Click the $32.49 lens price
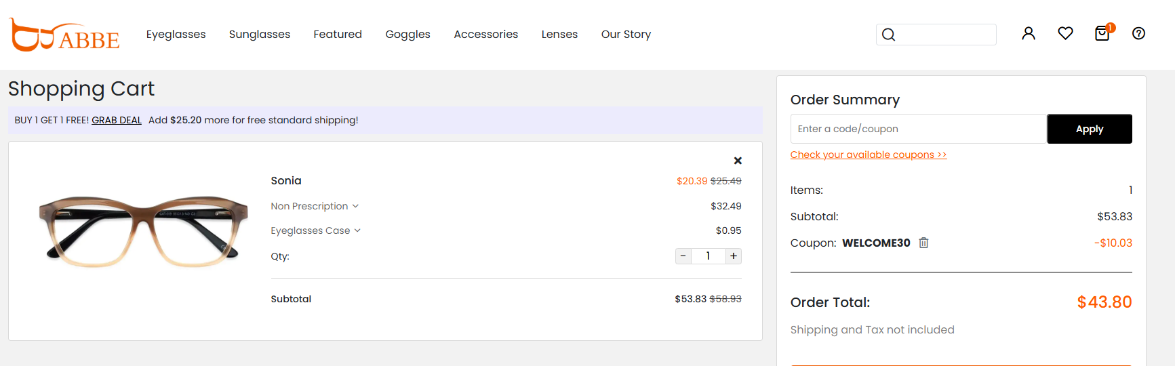Screen dimensions: 1175x366 click(x=726, y=206)
